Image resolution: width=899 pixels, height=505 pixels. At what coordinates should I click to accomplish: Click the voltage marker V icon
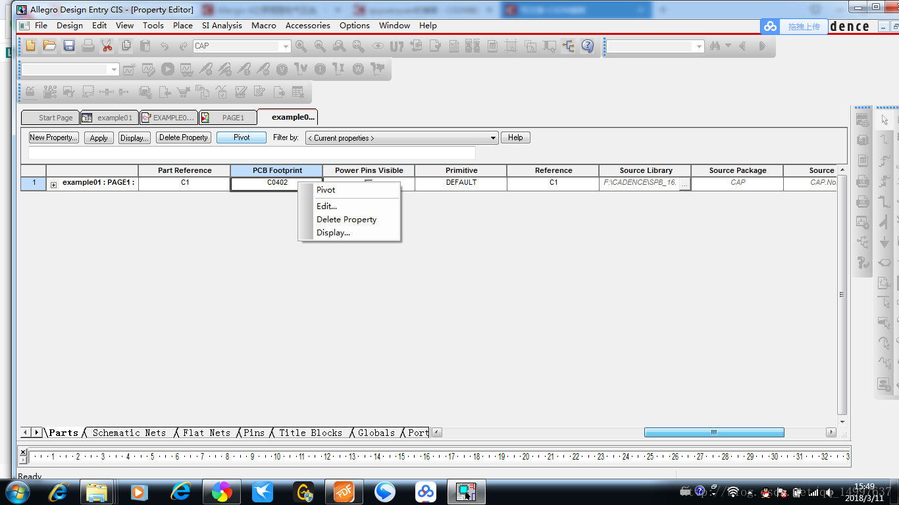[x=282, y=69]
